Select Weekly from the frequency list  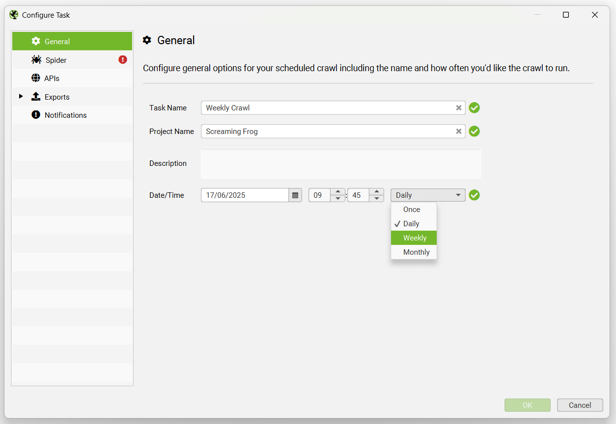(x=414, y=238)
